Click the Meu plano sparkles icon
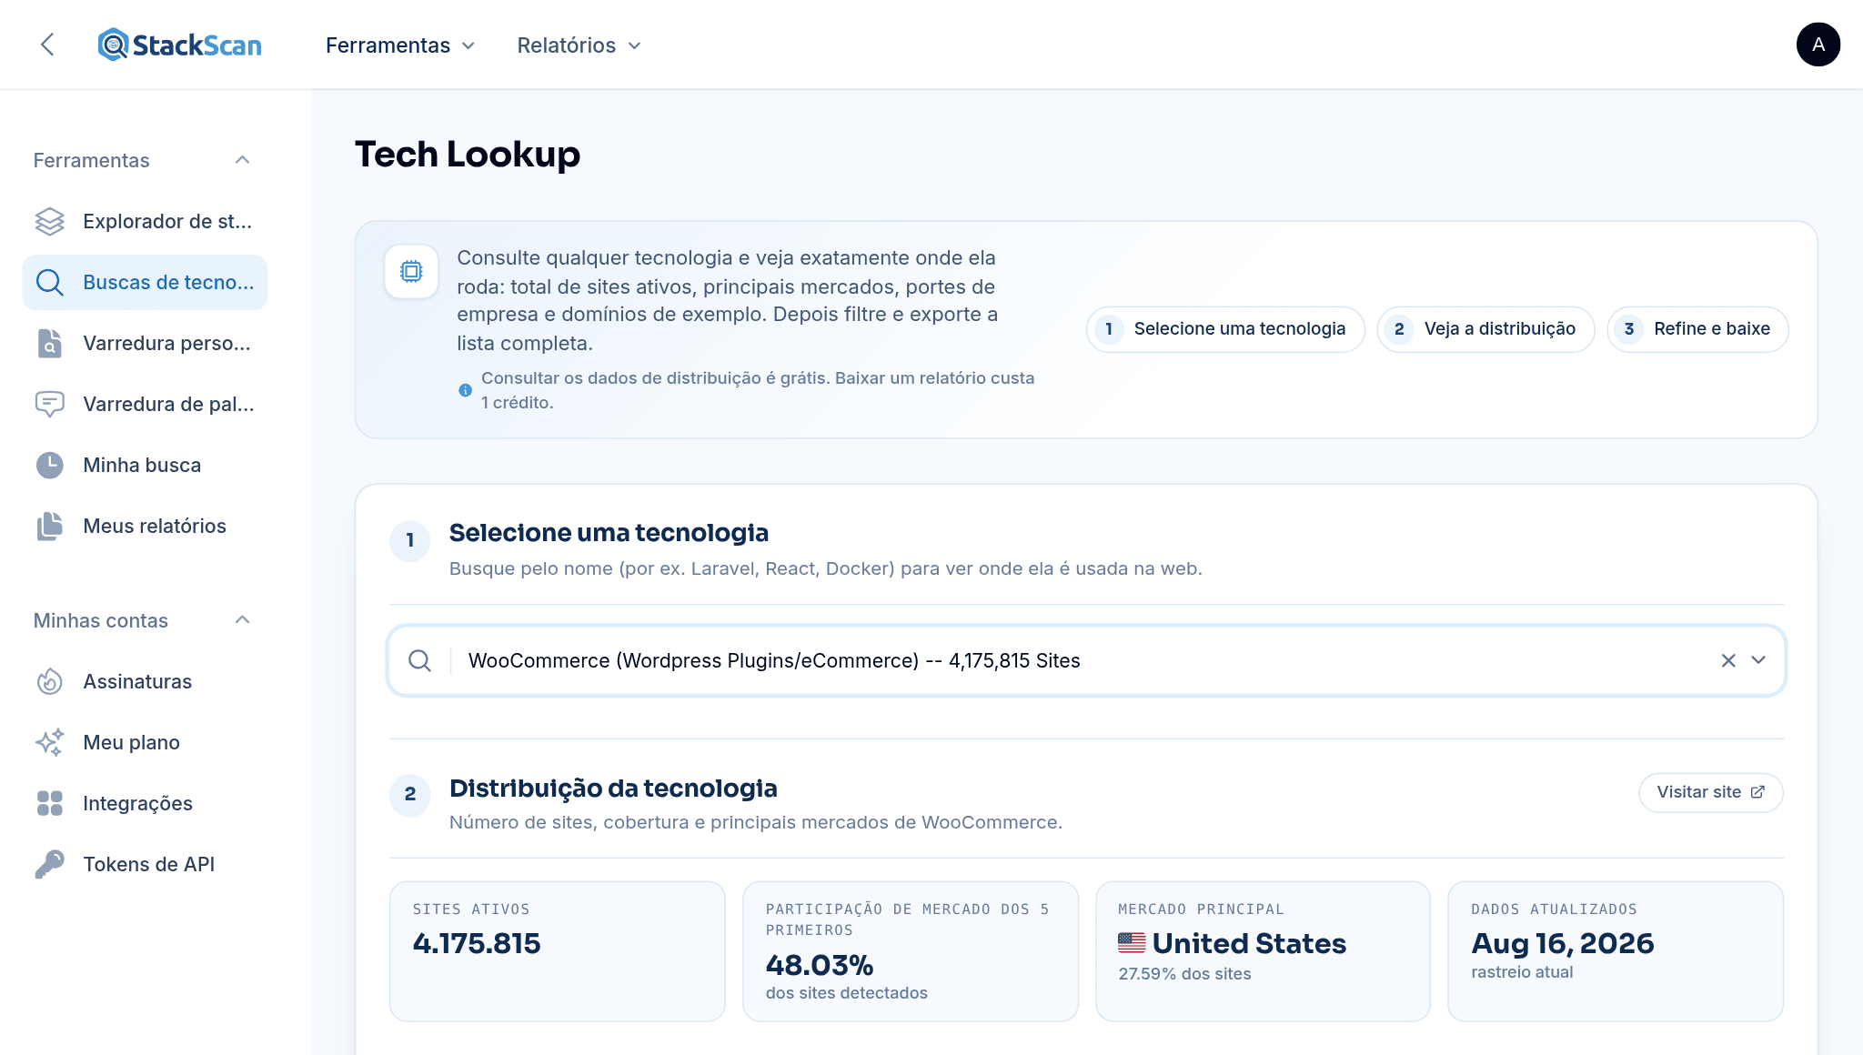The image size is (1863, 1055). tap(49, 742)
